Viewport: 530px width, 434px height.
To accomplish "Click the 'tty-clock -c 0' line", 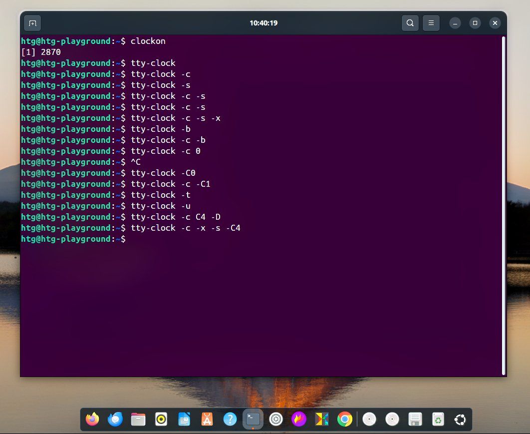I will (111, 151).
